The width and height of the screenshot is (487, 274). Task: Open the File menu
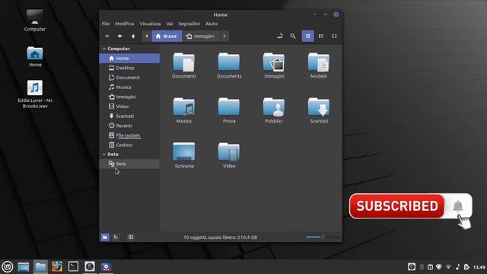pyautogui.click(x=106, y=24)
